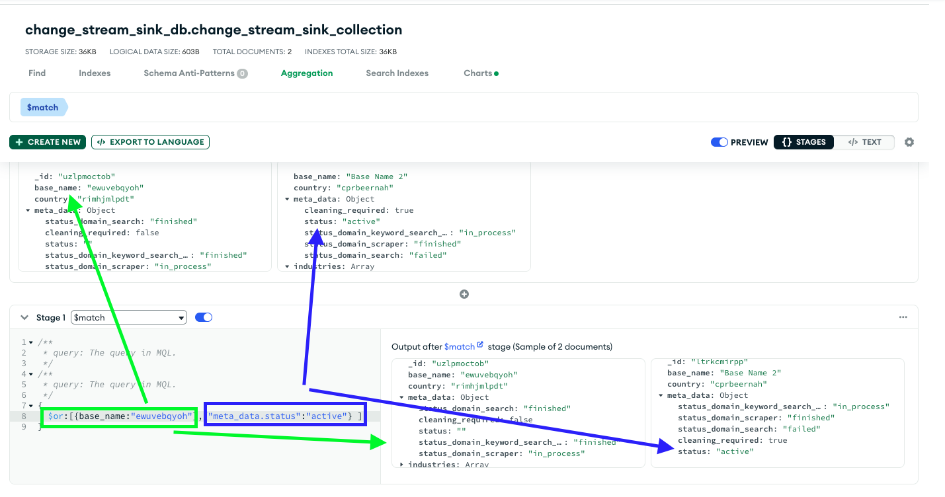The height and width of the screenshot is (497, 945).
Task: Open Stage 1 three-dot options menu
Action: (x=903, y=317)
